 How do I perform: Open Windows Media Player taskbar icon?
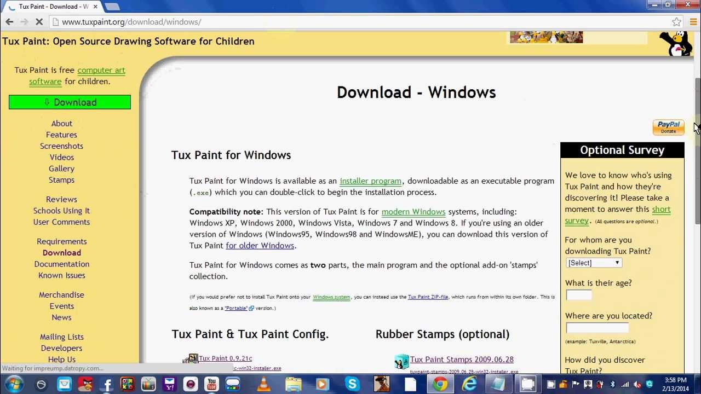point(322,384)
